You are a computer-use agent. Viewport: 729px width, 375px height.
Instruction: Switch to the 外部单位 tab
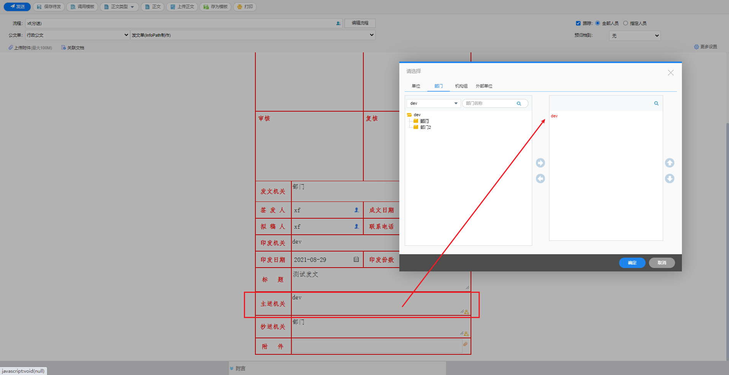coord(484,86)
